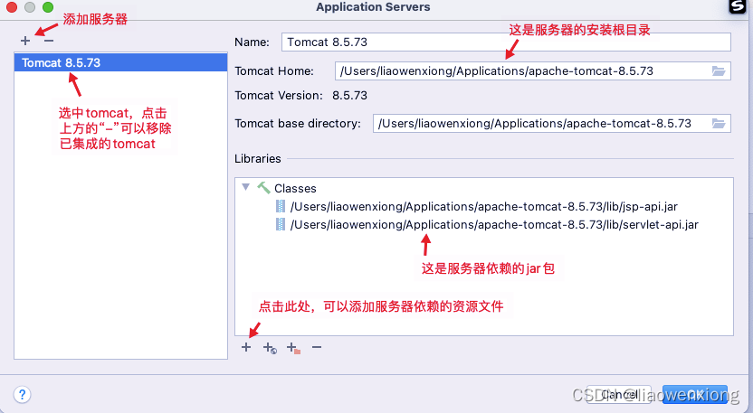Select the Classes hammer icon

(x=263, y=188)
